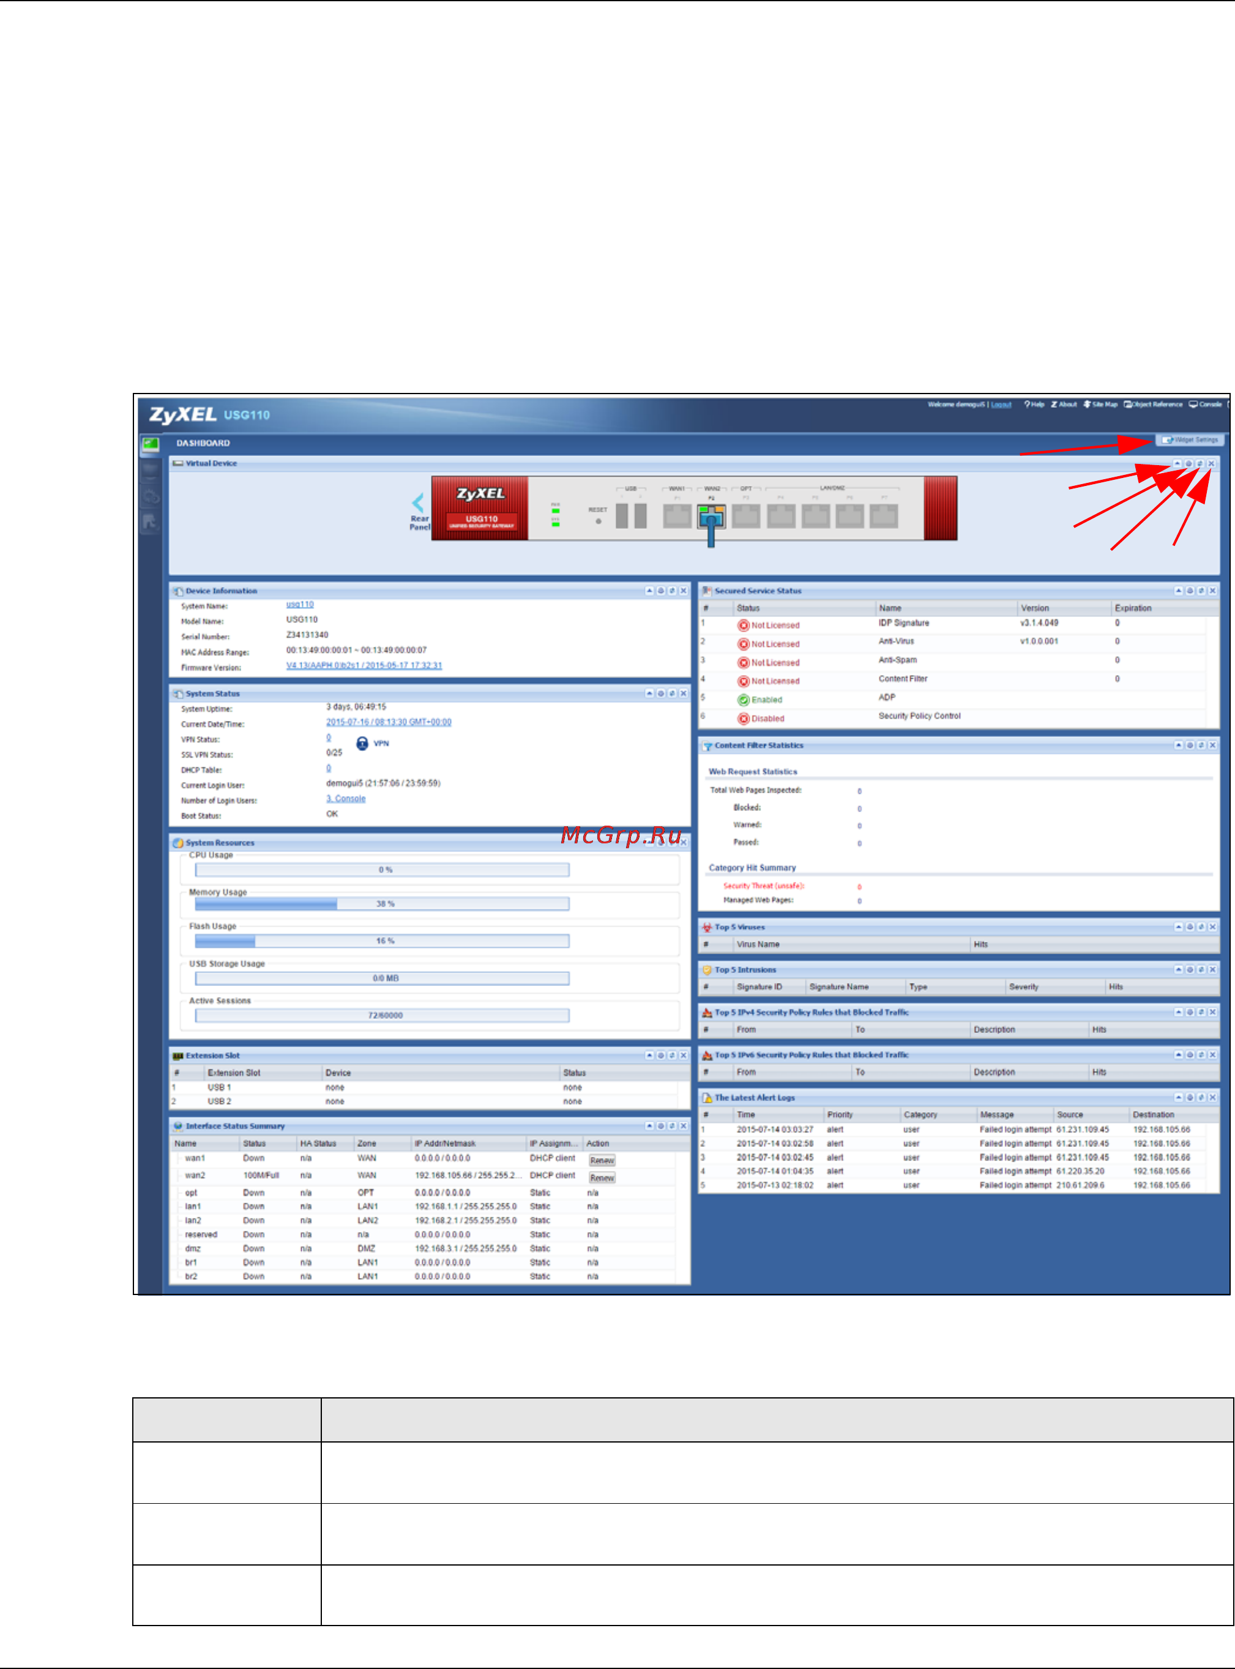Close the System Status widget

[x=682, y=693]
